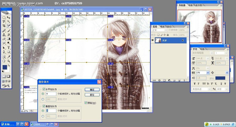Open the 信息 info tab
Screen dimensions: 236x127
pyautogui.click(x=190, y=5)
